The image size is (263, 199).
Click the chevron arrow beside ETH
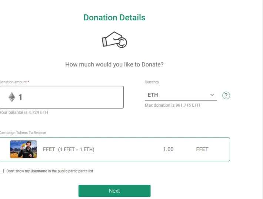point(212,95)
